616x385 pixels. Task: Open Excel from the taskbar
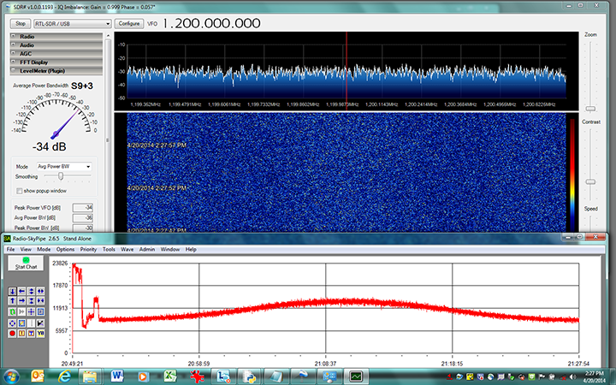pyautogui.click(x=169, y=376)
